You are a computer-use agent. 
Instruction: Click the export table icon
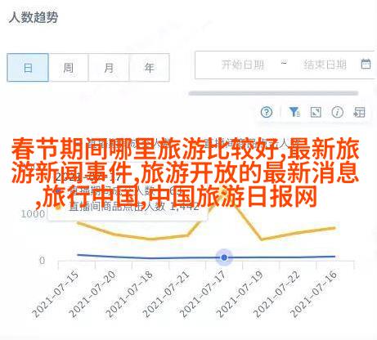click(x=359, y=112)
